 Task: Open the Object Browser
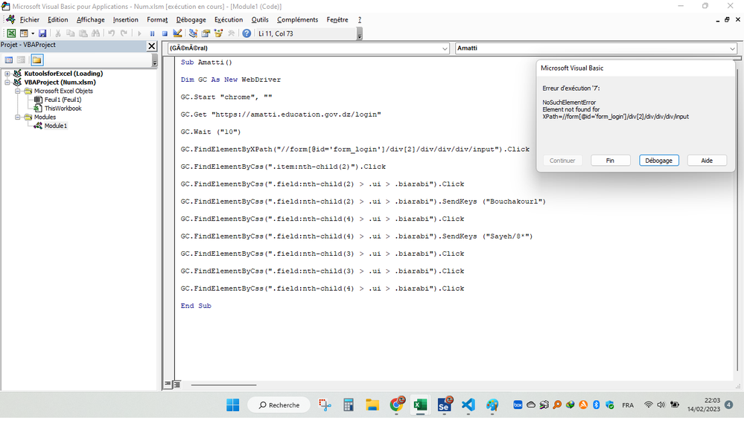pos(219,33)
